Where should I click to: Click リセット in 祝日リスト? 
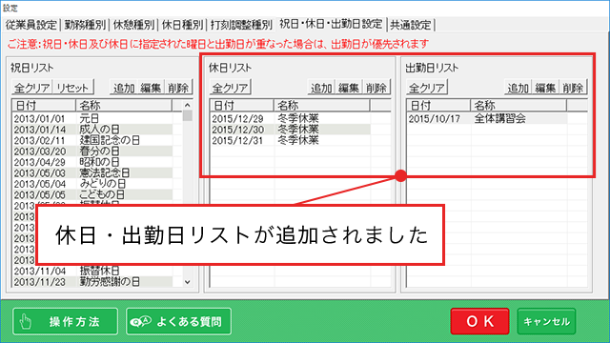[x=72, y=88]
